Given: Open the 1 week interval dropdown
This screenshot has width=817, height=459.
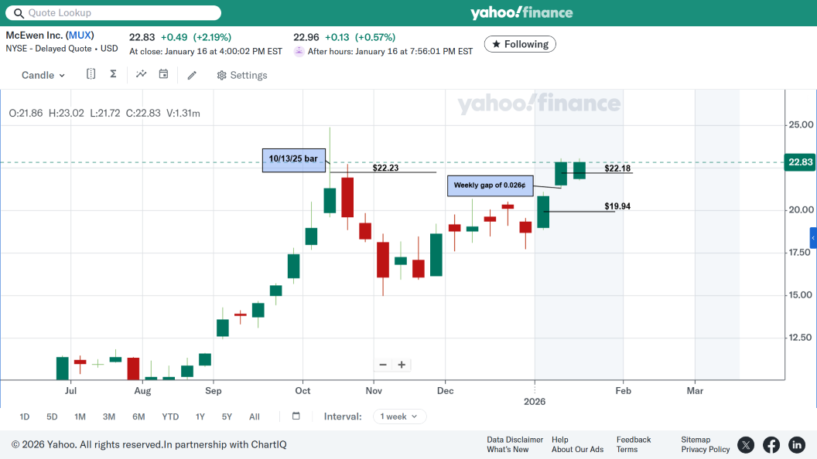Looking at the screenshot, I should [399, 416].
